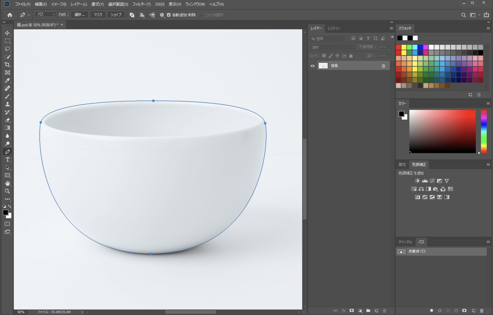Select the Horizontal Type tool

pyautogui.click(x=7, y=160)
